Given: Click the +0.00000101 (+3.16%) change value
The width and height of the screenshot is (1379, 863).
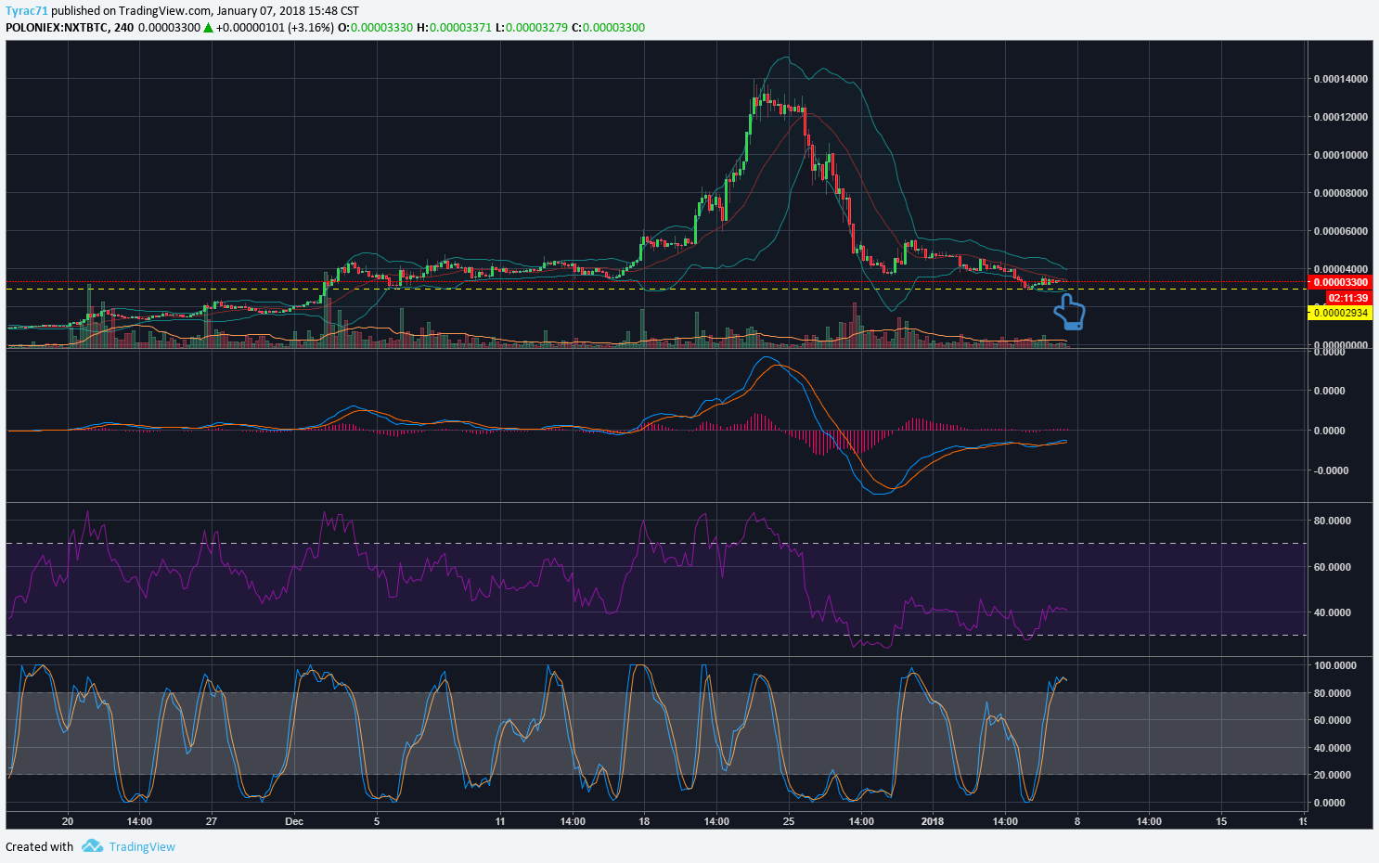Looking at the screenshot, I should click(x=275, y=27).
